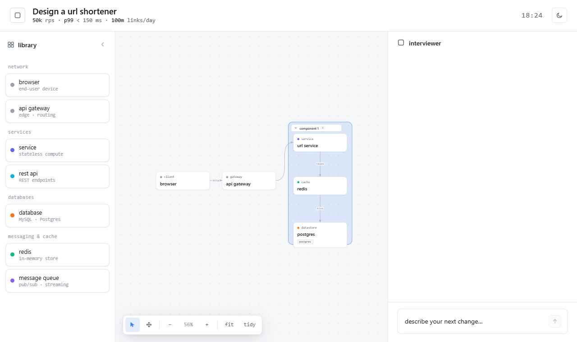
Task: Click the network section heading
Action: point(18,67)
